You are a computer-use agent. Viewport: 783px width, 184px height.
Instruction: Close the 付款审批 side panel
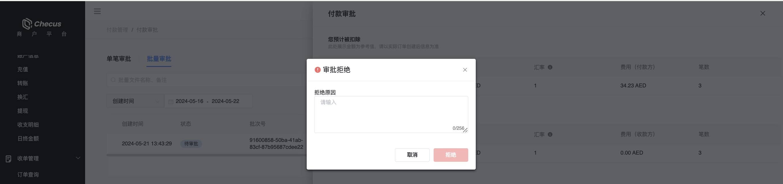(x=762, y=13)
